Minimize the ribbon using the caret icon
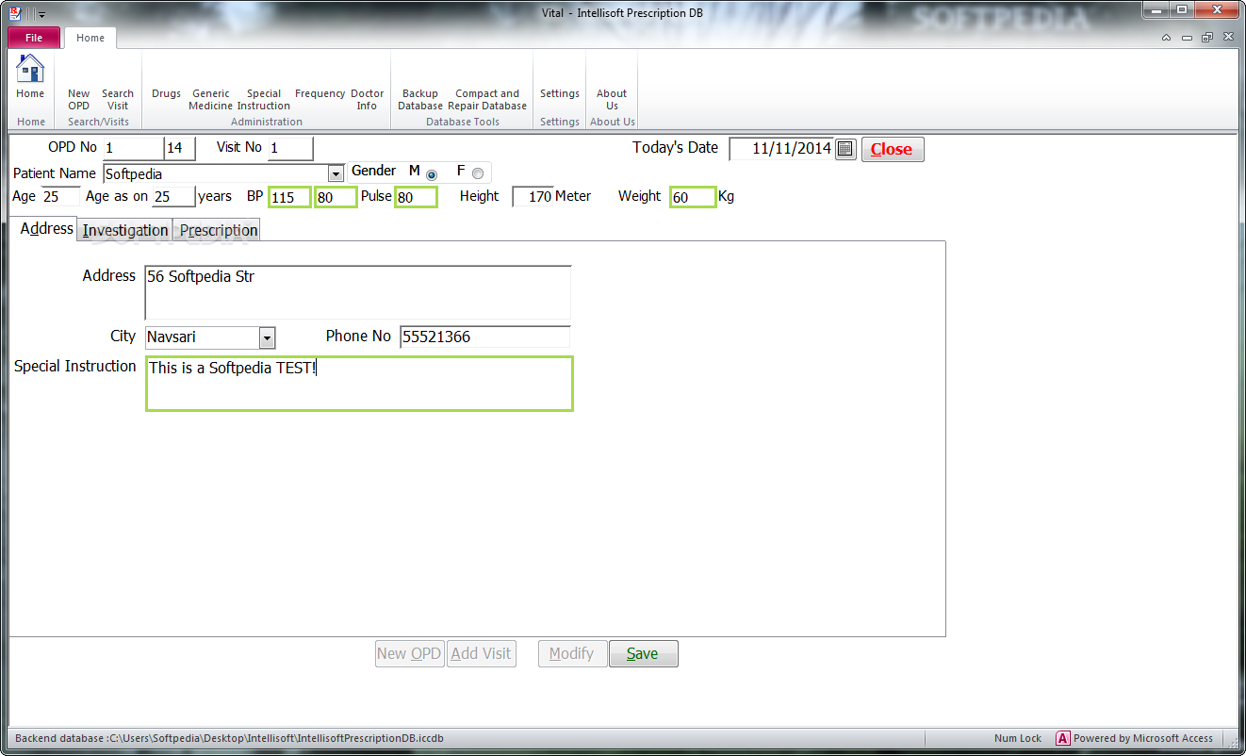This screenshot has width=1246, height=756. (1166, 38)
